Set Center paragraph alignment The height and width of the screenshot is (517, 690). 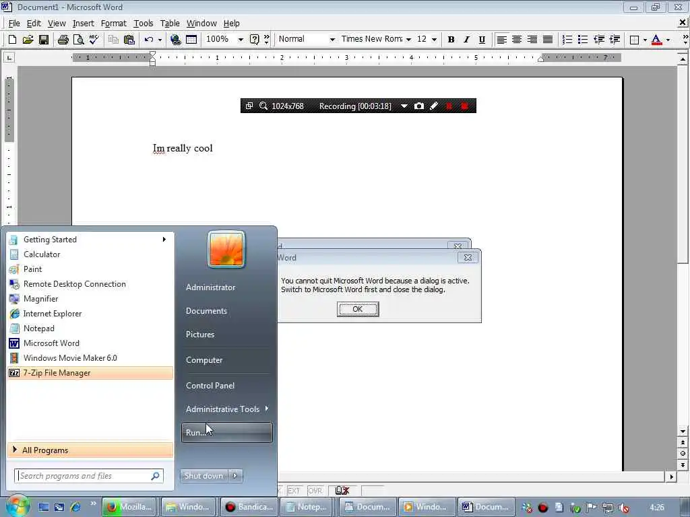(x=517, y=40)
